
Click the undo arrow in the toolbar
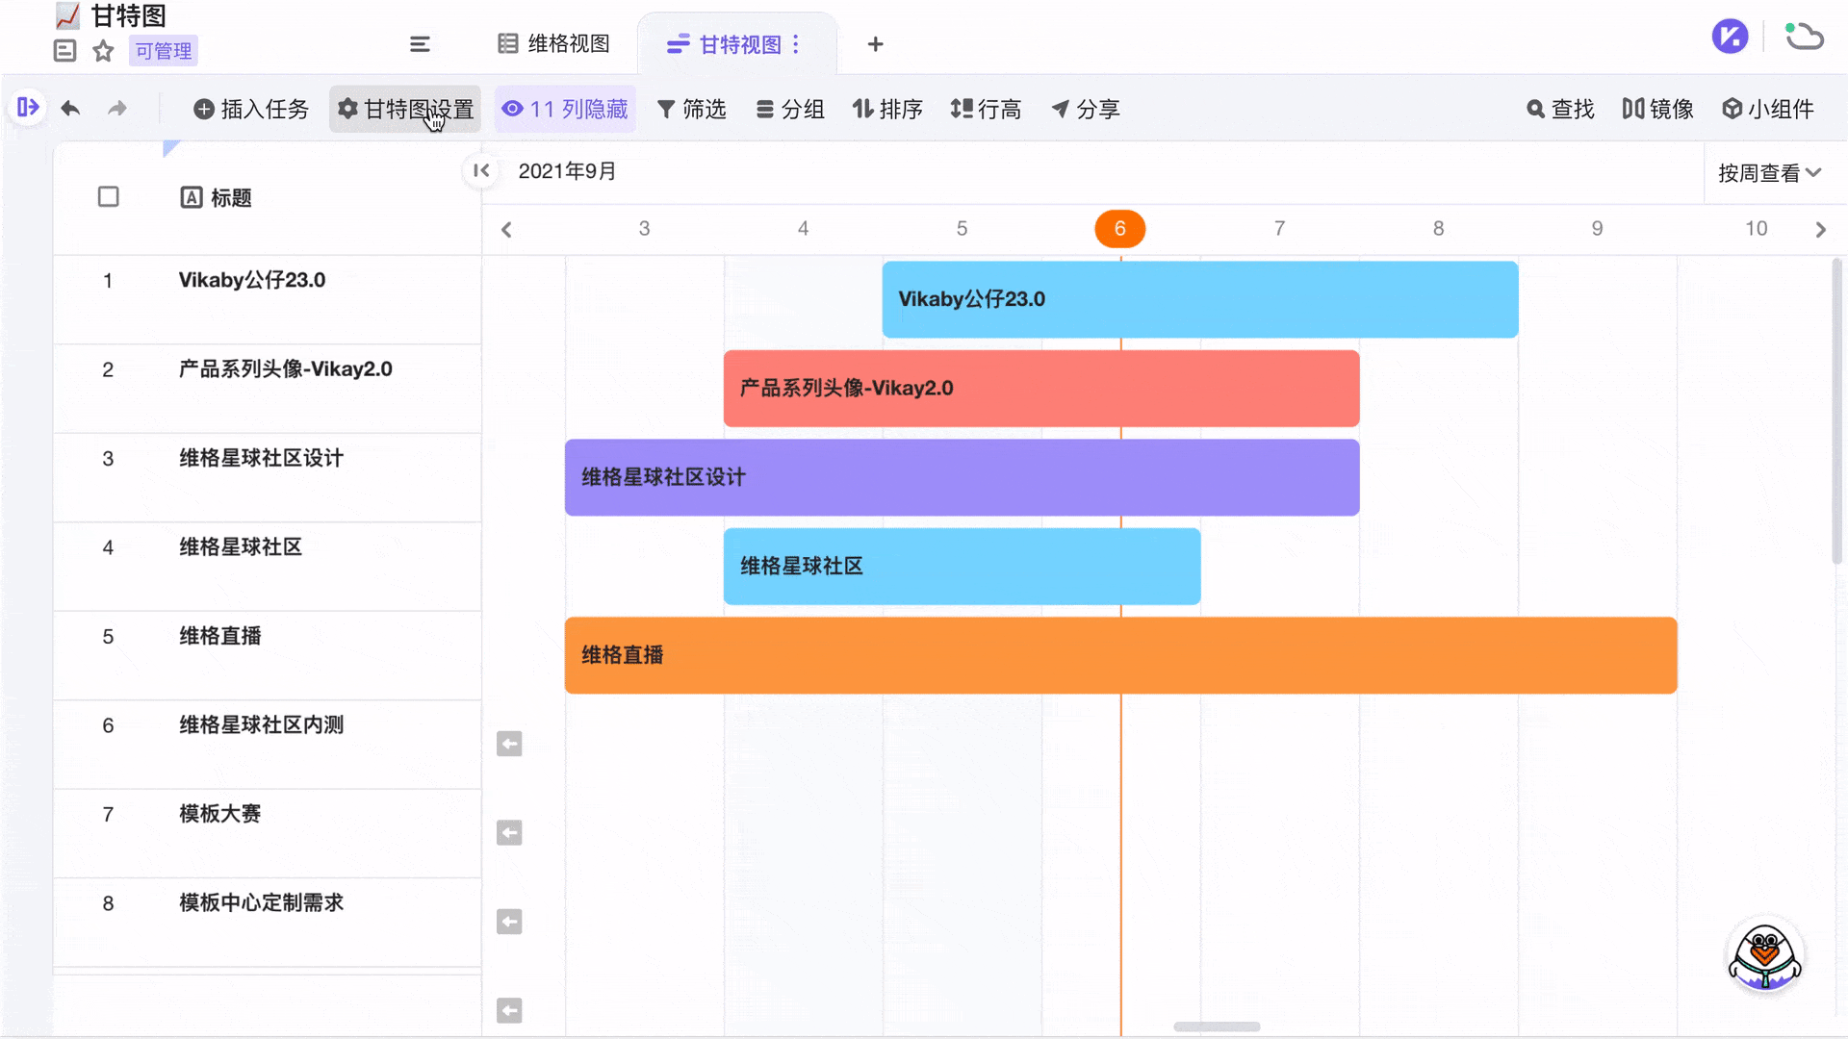point(69,109)
